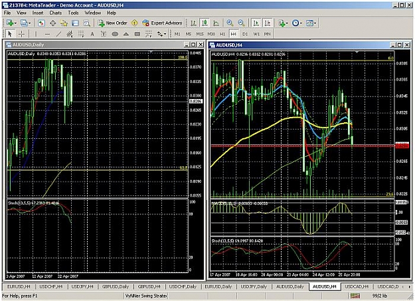415x301 pixels.
Task: Open the Profiles dropdown arrow
Action: (29, 23)
